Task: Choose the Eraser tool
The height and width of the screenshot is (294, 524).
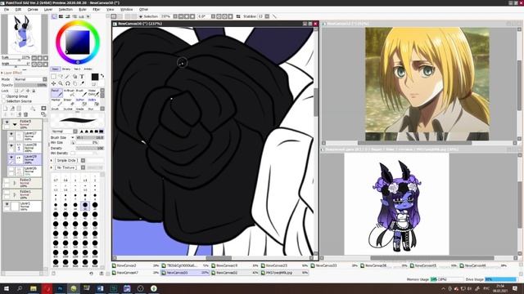Action: pyautogui.click(x=69, y=102)
